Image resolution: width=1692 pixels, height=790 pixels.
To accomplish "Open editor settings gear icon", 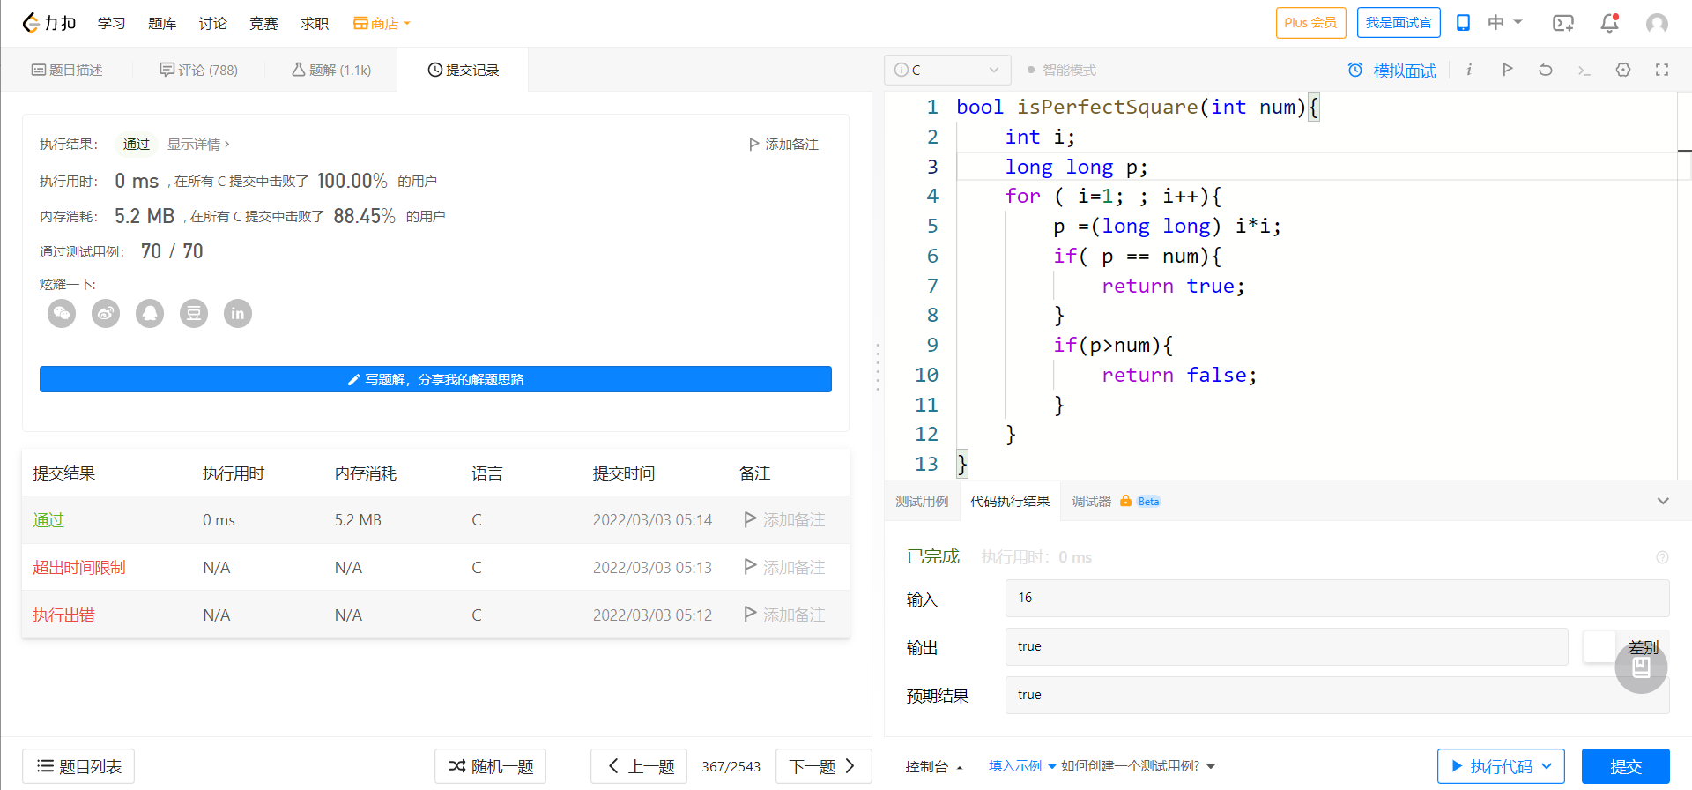I will pos(1623,70).
